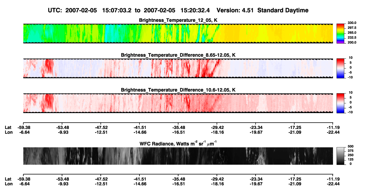
Task: Click latitude -41.51 on axis under WFC strip
Action: click(139, 179)
